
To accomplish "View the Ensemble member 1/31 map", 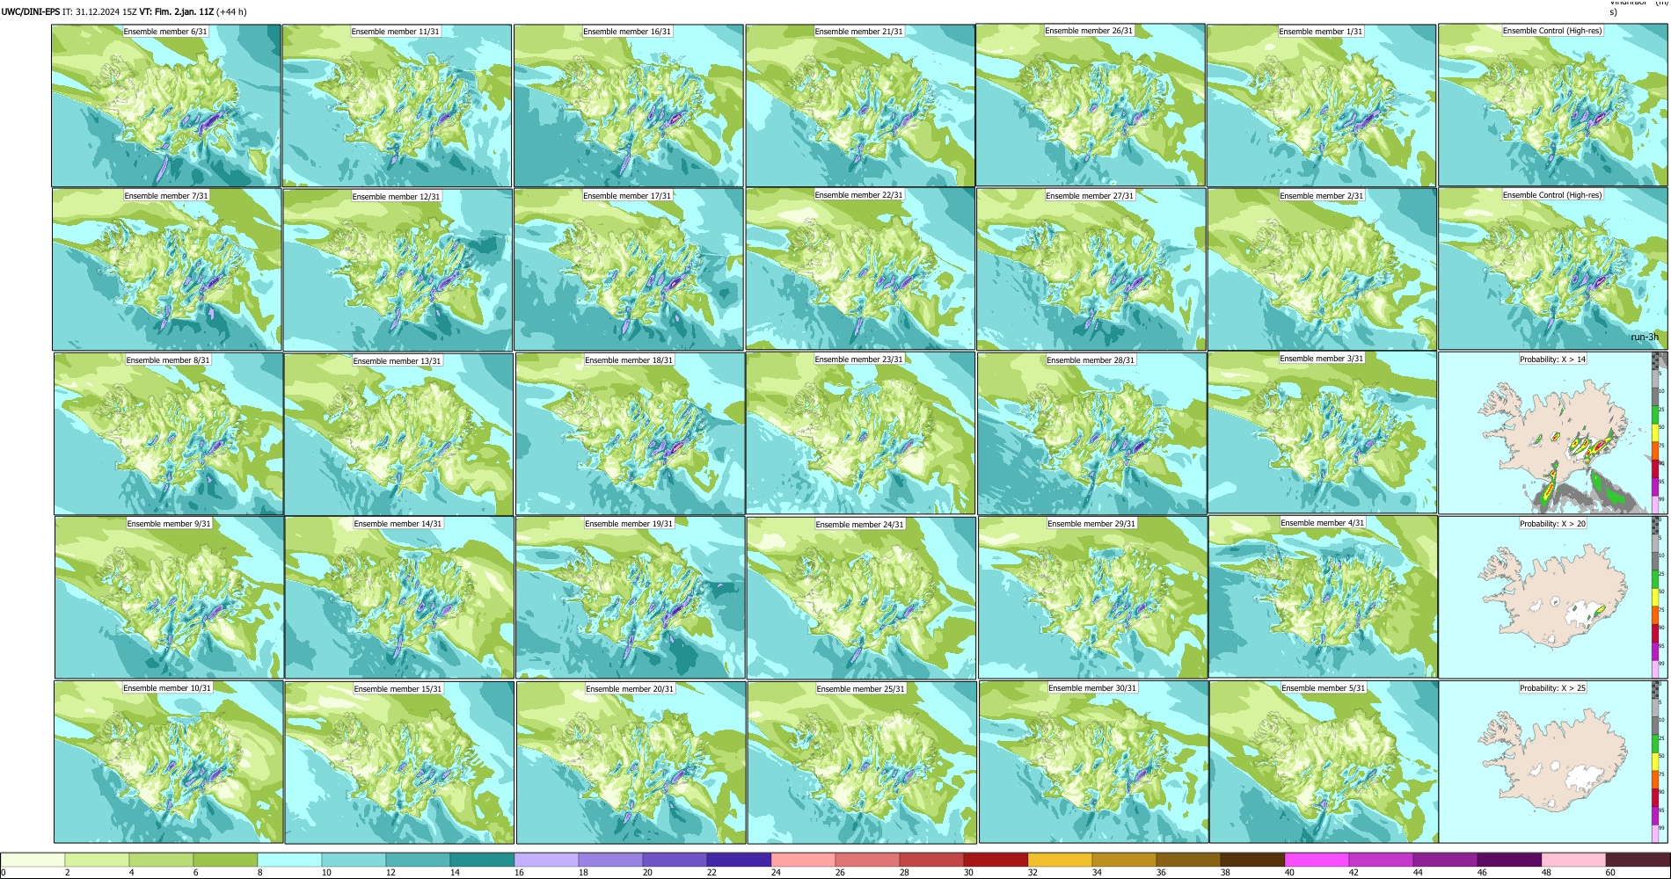I will point(1321,105).
